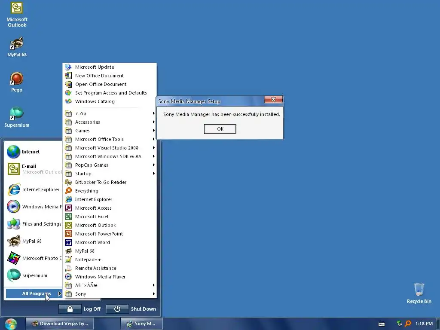Click the Files and Settings transfer icon
The height and width of the screenshot is (330, 440).
13,224
